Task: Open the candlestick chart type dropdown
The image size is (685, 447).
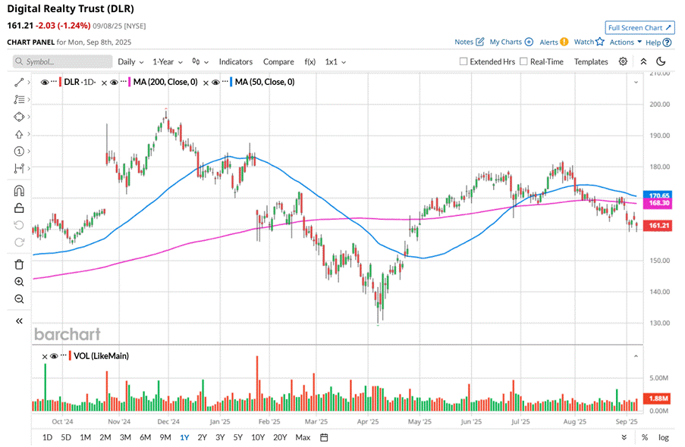Action: pyautogui.click(x=200, y=62)
